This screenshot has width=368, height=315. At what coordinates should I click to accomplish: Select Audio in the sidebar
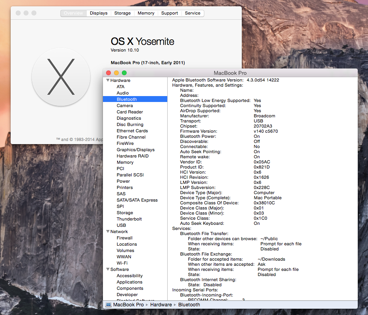[x=123, y=93]
